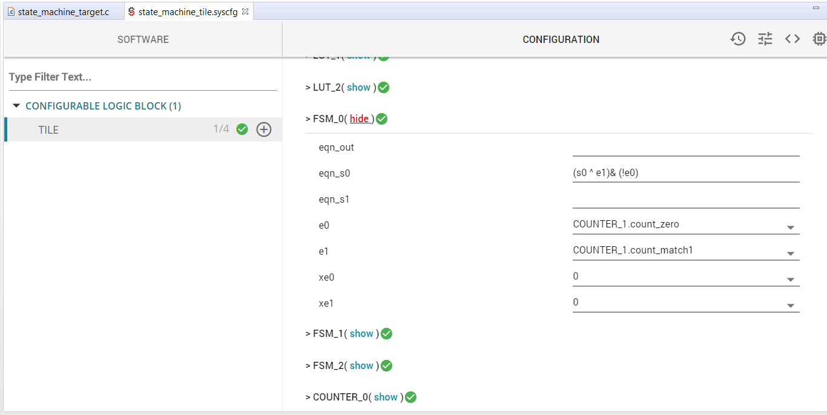The height and width of the screenshot is (415, 827).
Task: Open the xe1 value dropdown
Action: pyautogui.click(x=791, y=305)
